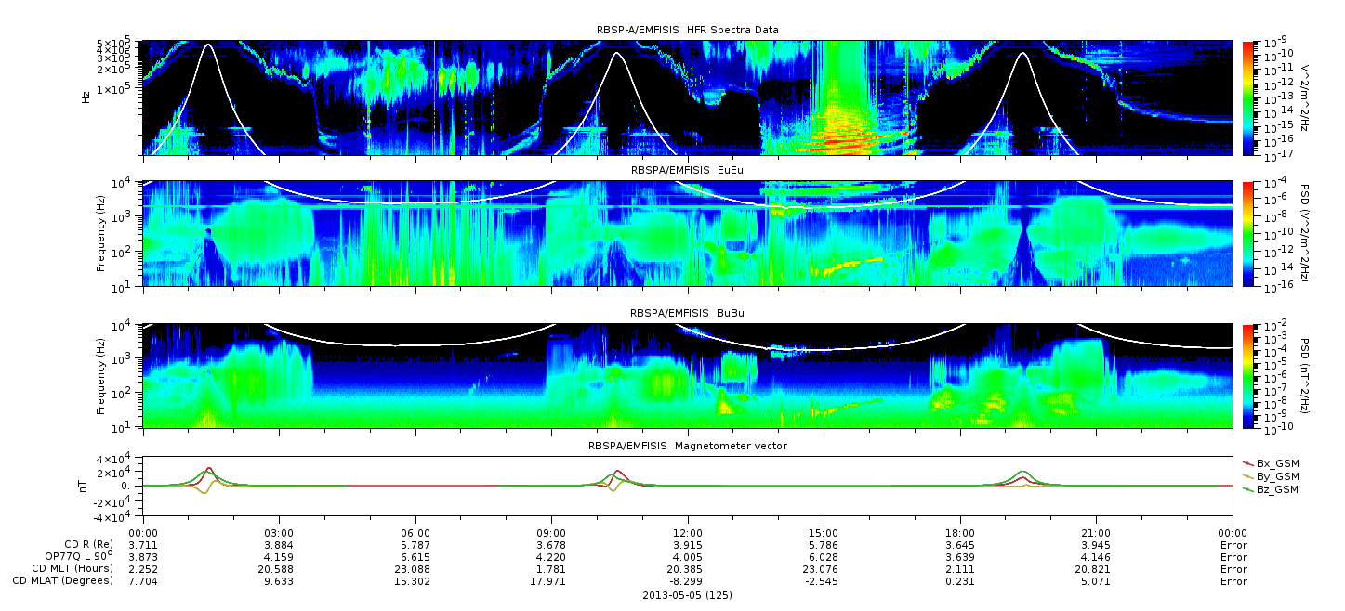1345x611 pixels.
Task: Click the Frequency (Hz) axis label of EuEu
Action: tap(102, 234)
